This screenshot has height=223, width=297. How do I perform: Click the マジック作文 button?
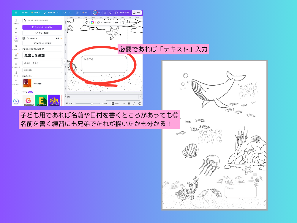tap(42, 33)
